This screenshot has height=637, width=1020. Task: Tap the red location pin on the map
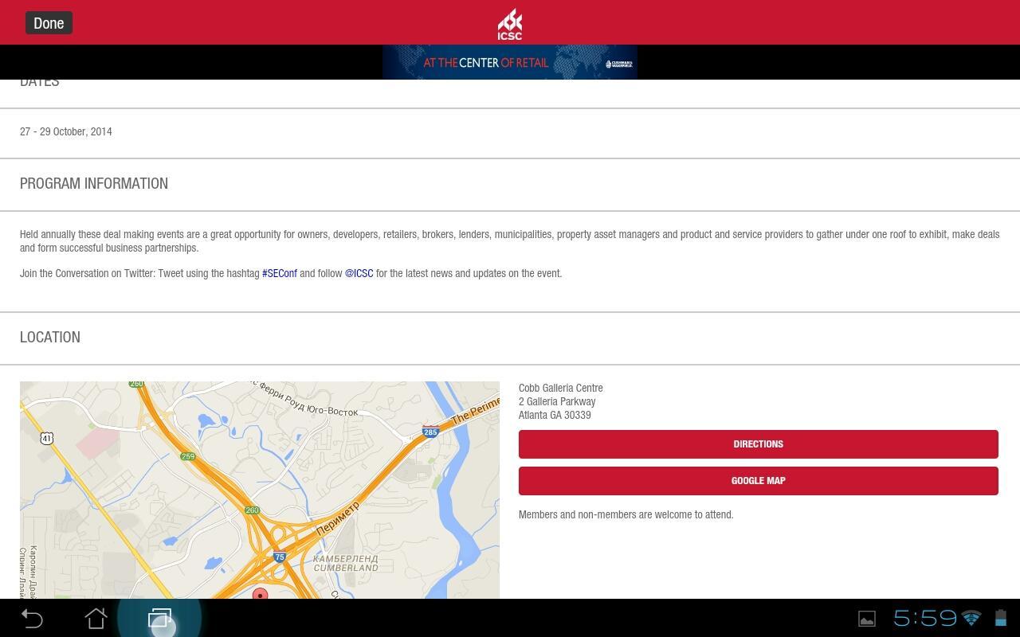[260, 595]
